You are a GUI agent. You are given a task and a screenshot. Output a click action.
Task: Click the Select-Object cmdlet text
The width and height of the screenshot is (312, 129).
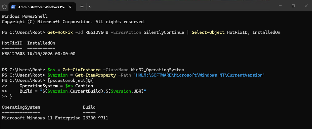click(x=208, y=32)
